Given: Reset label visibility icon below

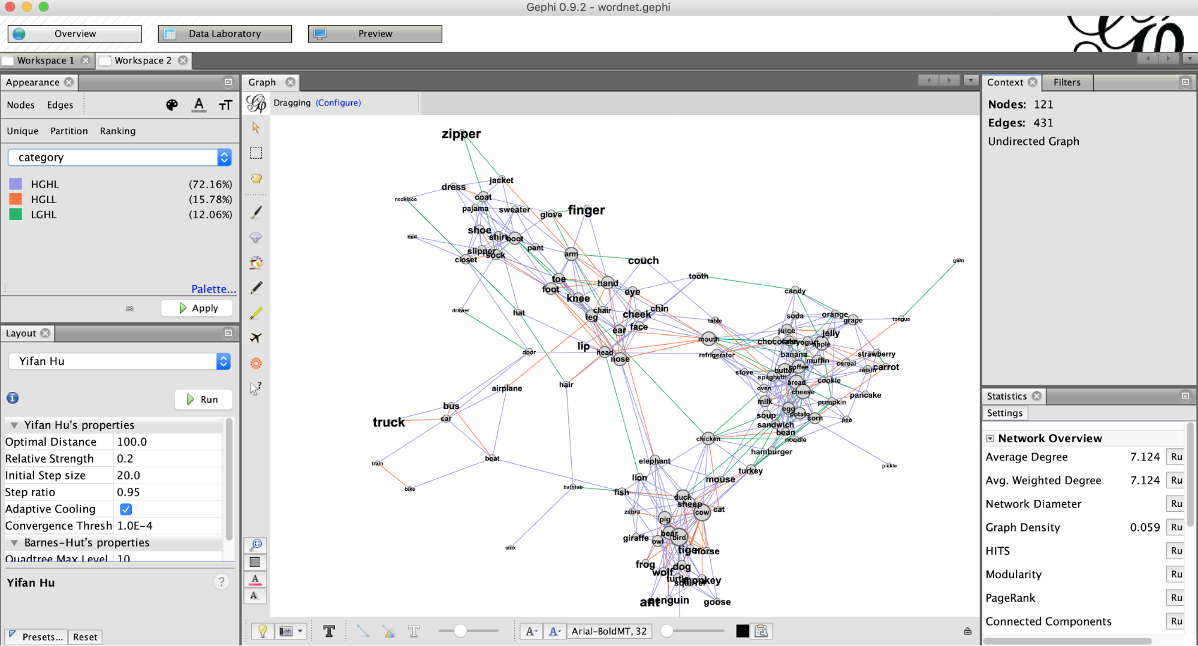Looking at the screenshot, I should [255, 596].
